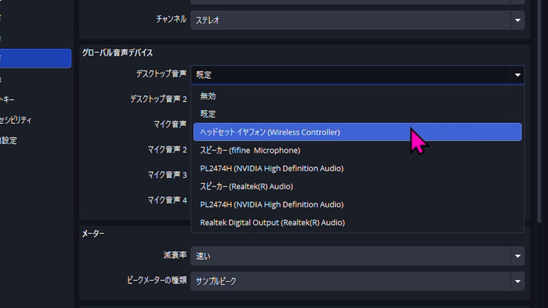Viewport: 548px width, 308px height.
Task: Pick Realtek Digital Output (Realtek(R) Audio)
Action: click(x=272, y=222)
